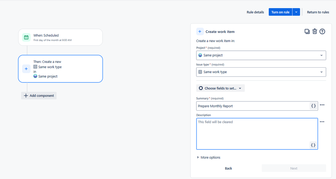Screen dimensions: 336x179
Task: Click the green Scheduled calendar icon
Action: (26, 37)
